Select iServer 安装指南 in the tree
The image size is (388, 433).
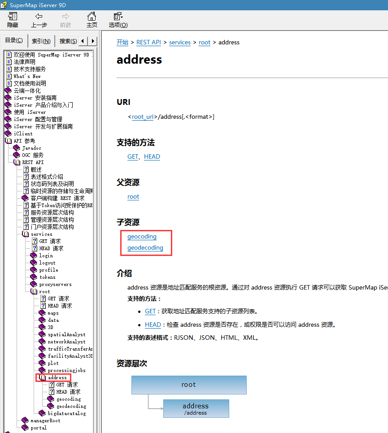tap(35, 98)
